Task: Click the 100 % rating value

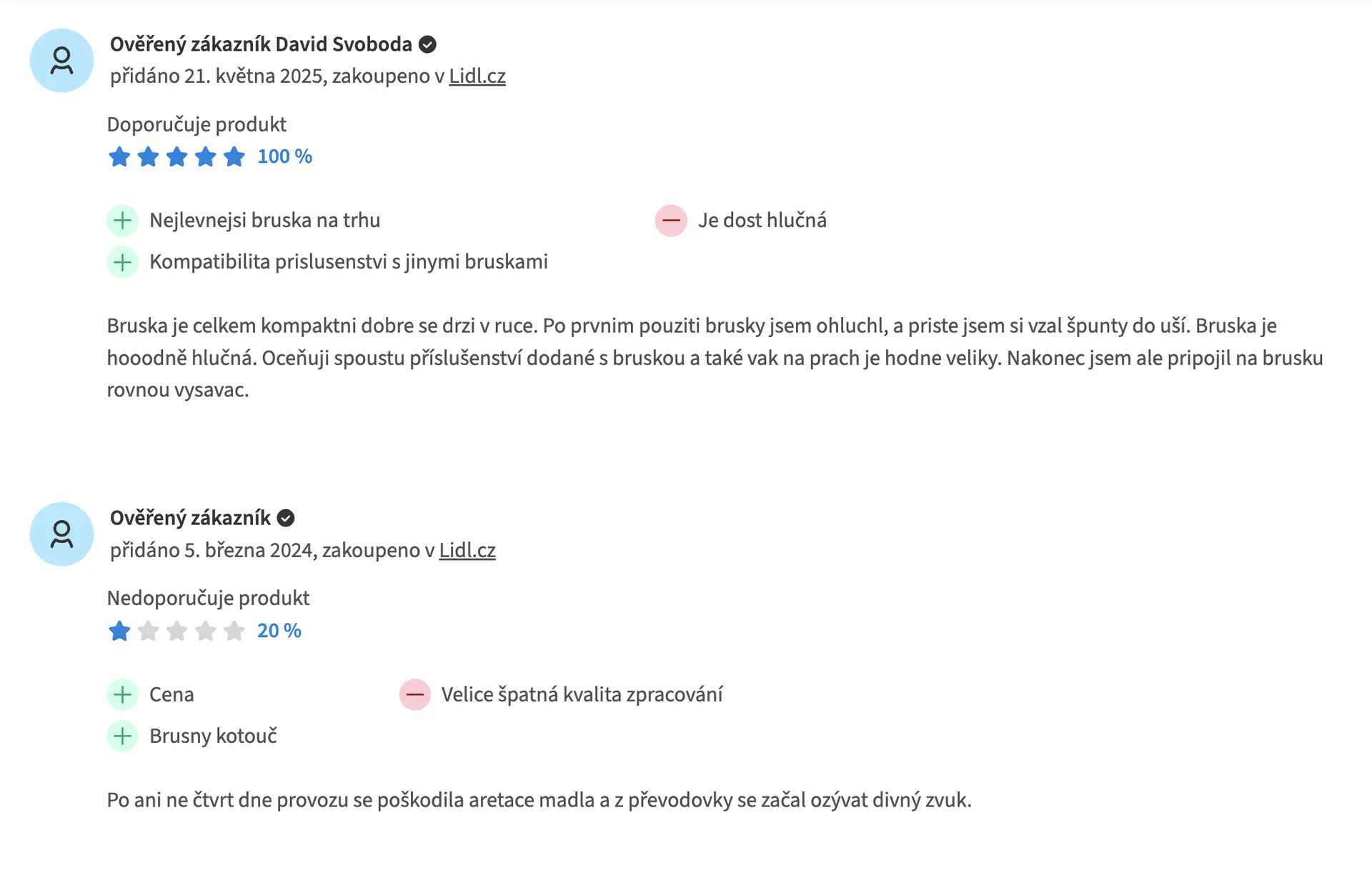Action: [284, 156]
